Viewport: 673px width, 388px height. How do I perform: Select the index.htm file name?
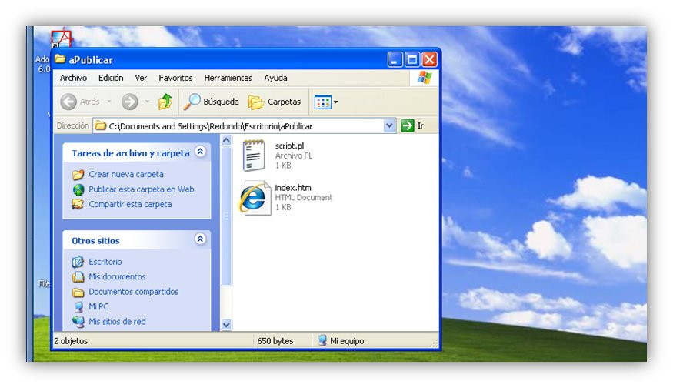293,188
